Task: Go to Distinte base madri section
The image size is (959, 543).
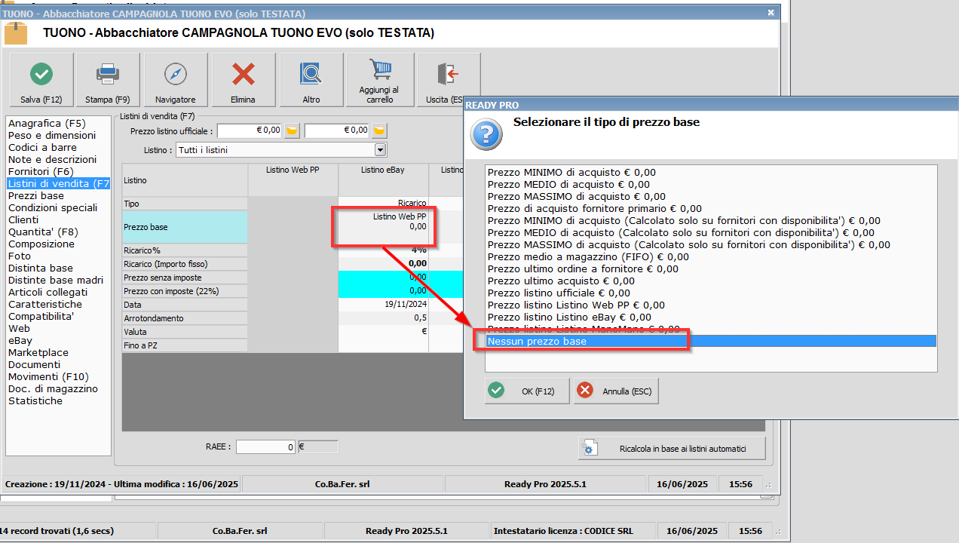Action: pos(56,280)
